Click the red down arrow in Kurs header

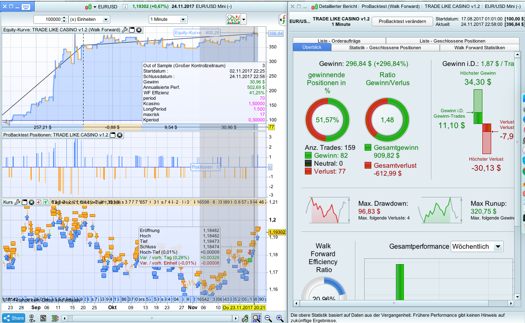pos(38,202)
